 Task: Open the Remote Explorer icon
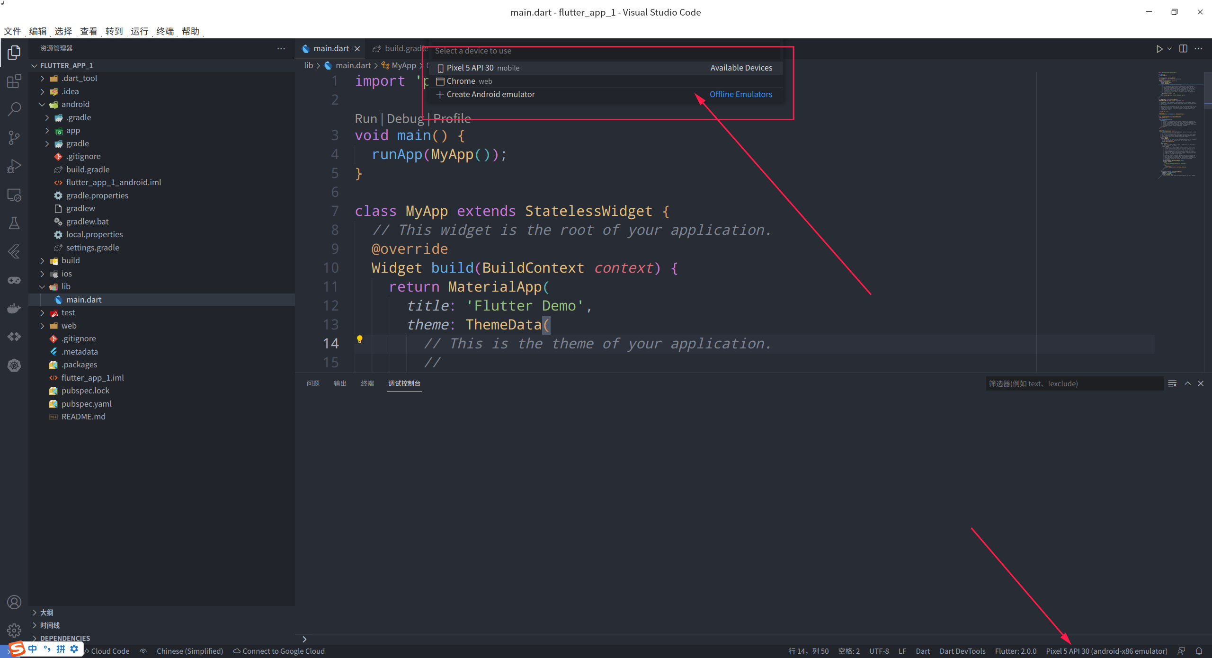coord(14,195)
